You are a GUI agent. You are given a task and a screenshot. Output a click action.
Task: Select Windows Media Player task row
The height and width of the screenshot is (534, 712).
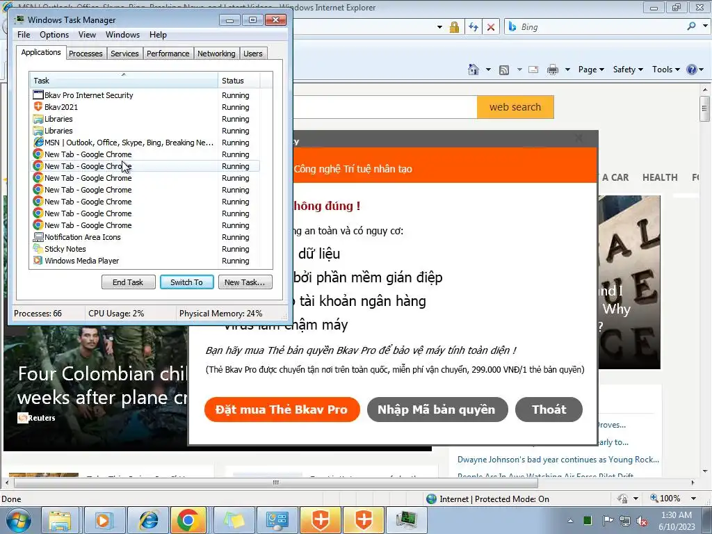click(145, 261)
